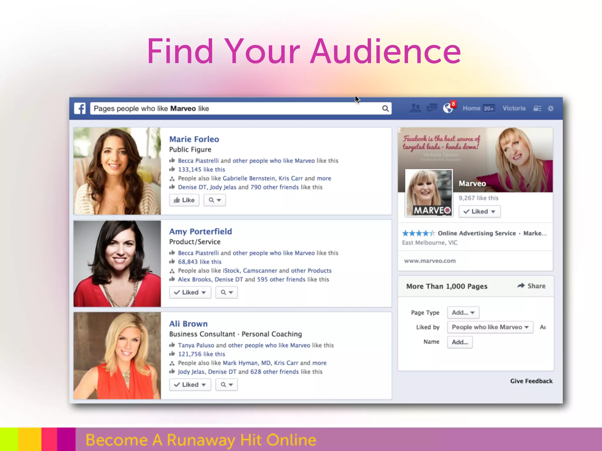
Task: Click 790 other friends link
Action: click(x=275, y=187)
